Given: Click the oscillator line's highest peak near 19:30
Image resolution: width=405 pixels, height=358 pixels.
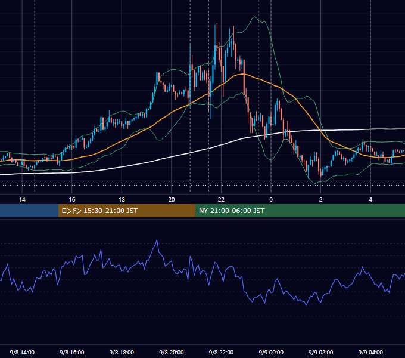Looking at the screenshot, I should [157, 240].
